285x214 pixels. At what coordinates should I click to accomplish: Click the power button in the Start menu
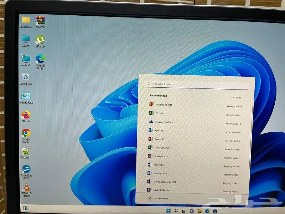click(x=236, y=200)
